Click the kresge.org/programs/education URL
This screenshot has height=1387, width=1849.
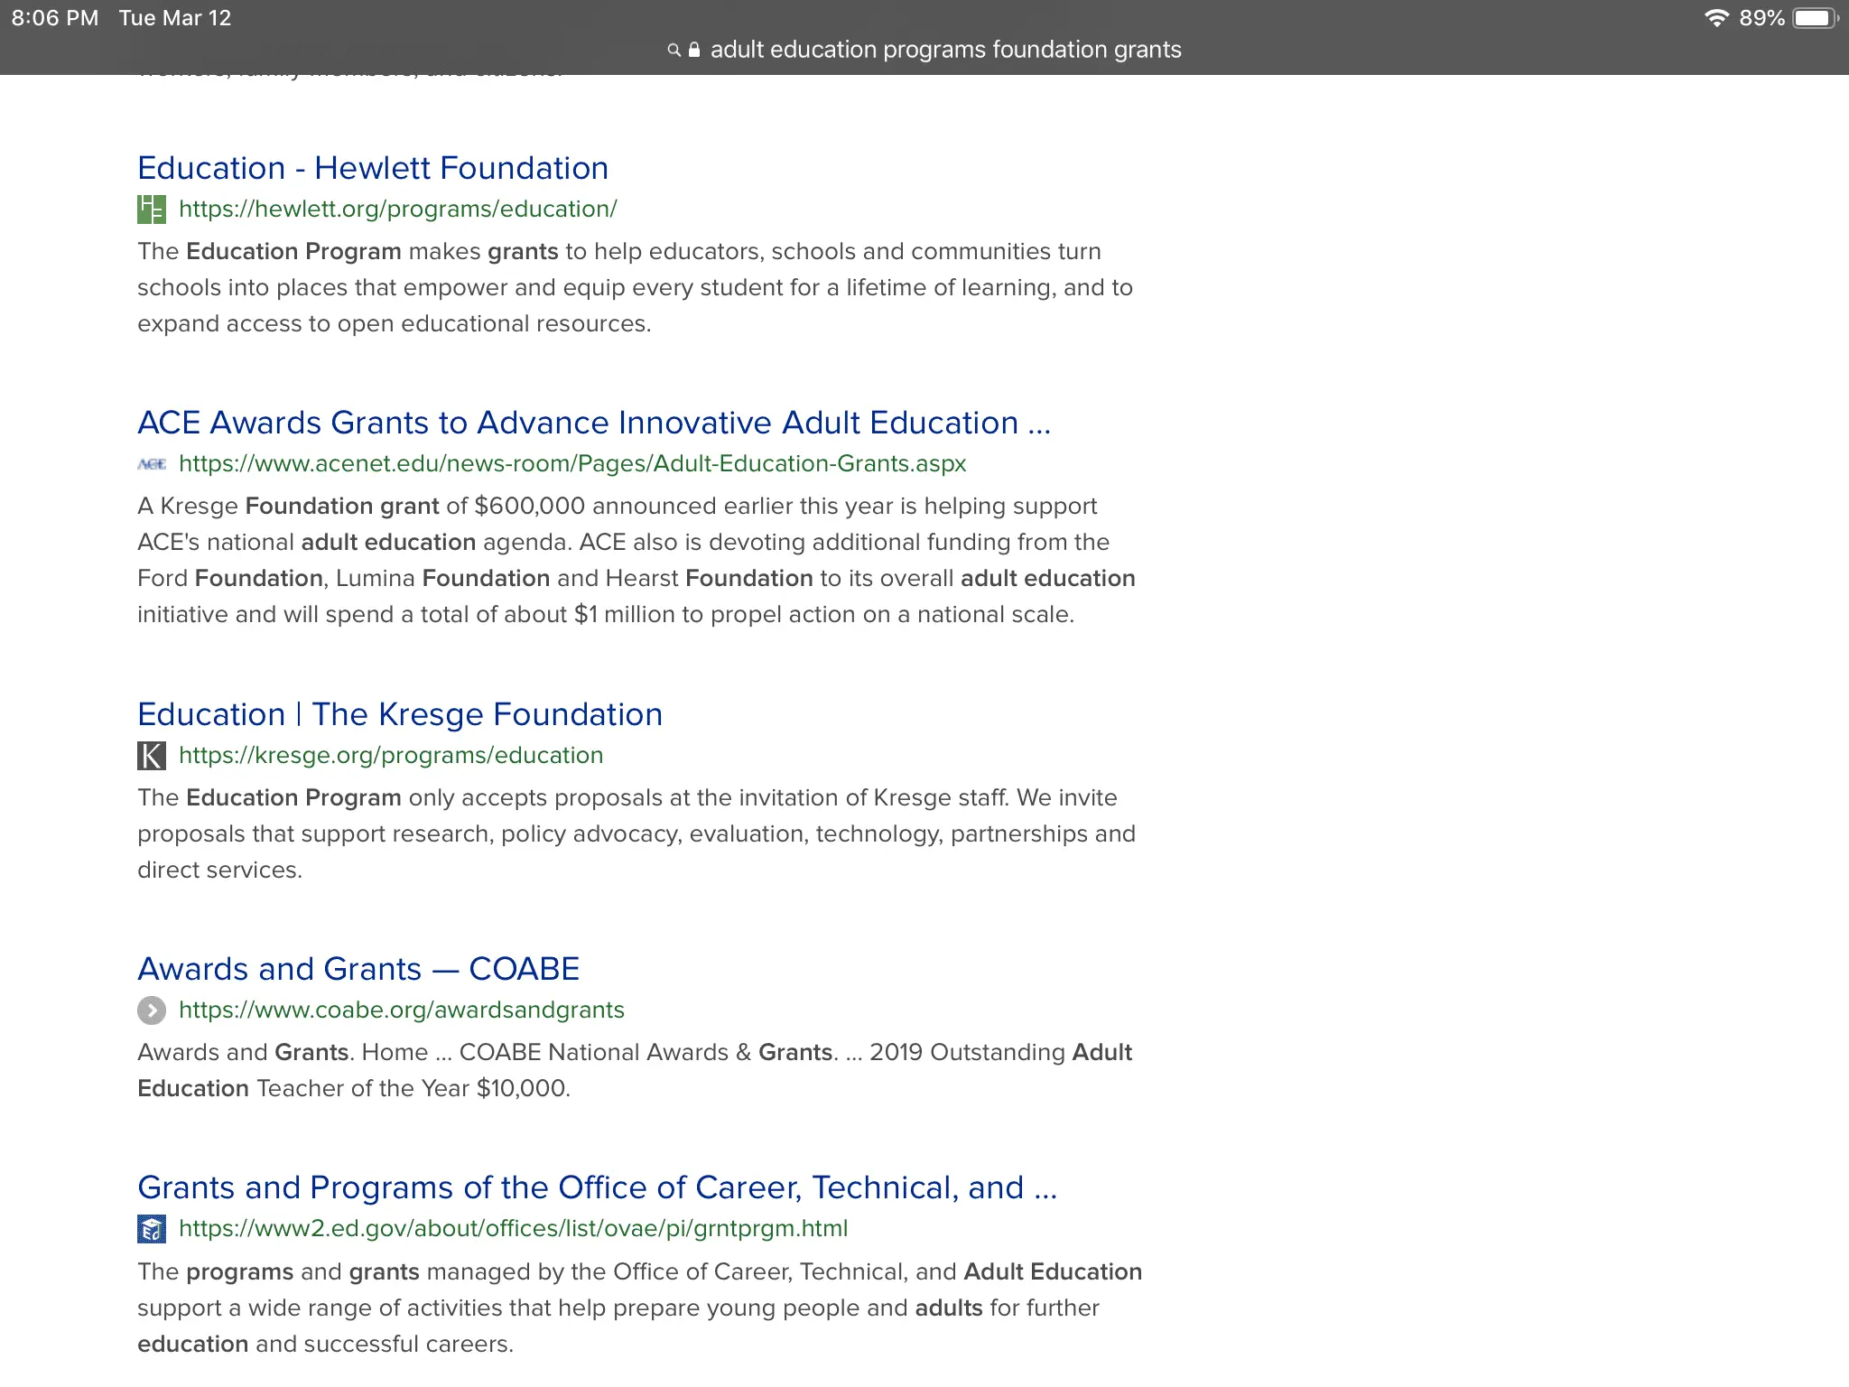[x=391, y=756]
